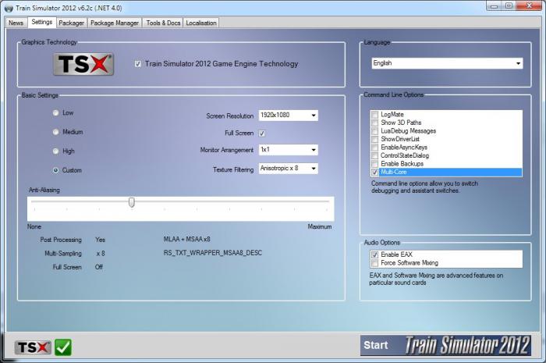Screen dimensions: 546x363
Task: Switch to the Settings tab
Action: [42, 22]
